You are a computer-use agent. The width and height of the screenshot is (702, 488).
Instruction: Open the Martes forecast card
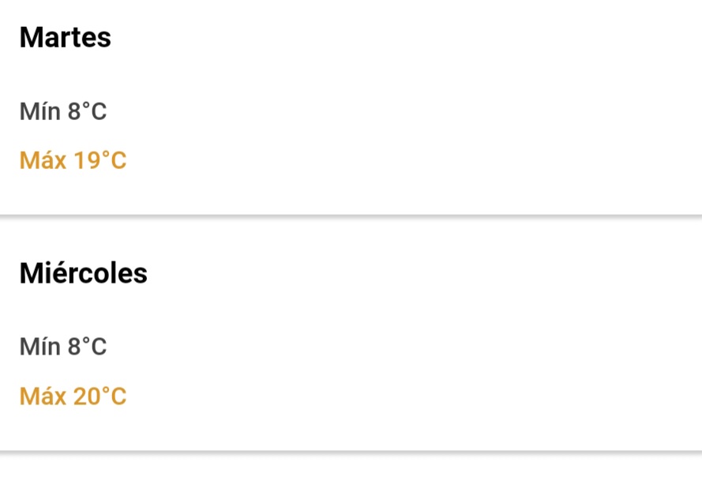click(351, 107)
